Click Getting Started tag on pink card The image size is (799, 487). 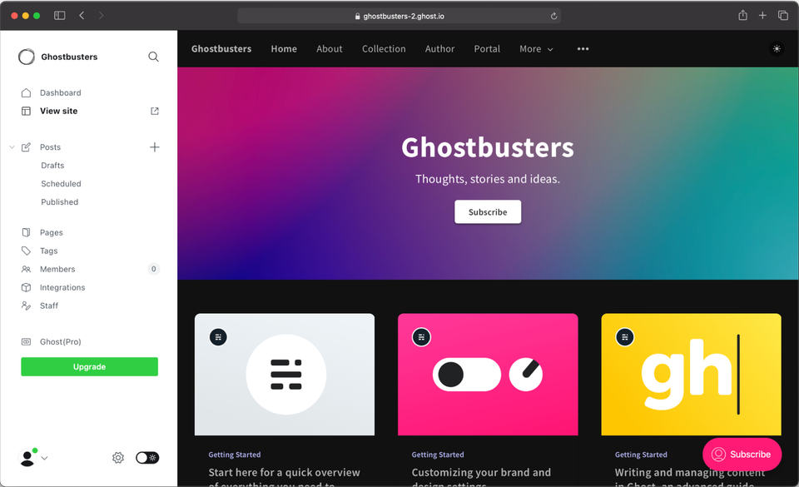tap(438, 455)
